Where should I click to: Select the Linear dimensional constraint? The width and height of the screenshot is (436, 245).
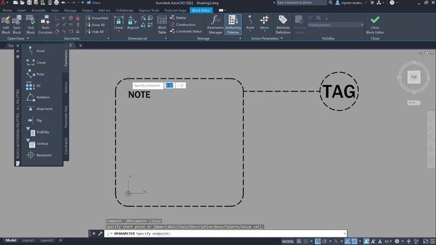point(119,22)
